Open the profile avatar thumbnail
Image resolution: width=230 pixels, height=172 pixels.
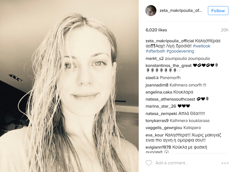click(x=151, y=11)
